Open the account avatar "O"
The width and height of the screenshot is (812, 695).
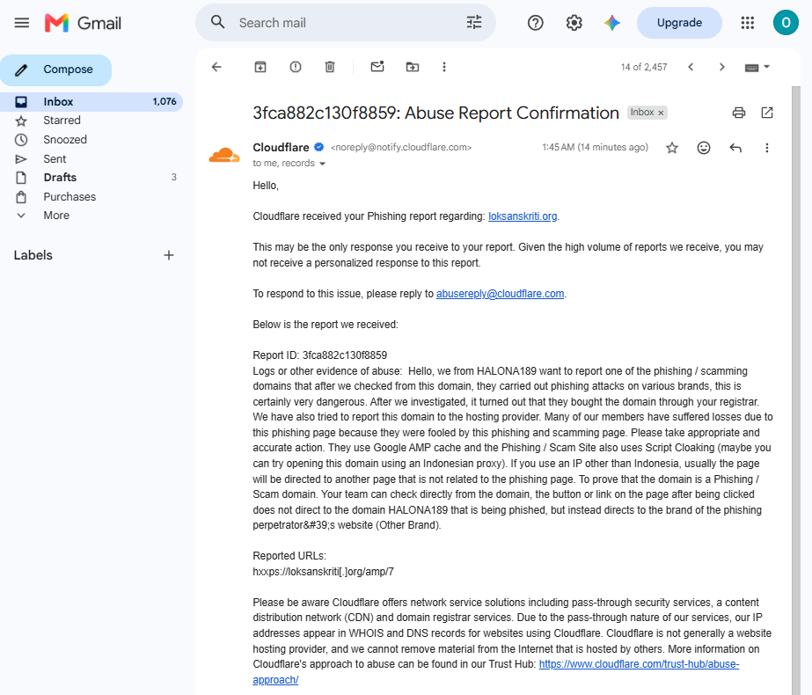[x=786, y=23]
